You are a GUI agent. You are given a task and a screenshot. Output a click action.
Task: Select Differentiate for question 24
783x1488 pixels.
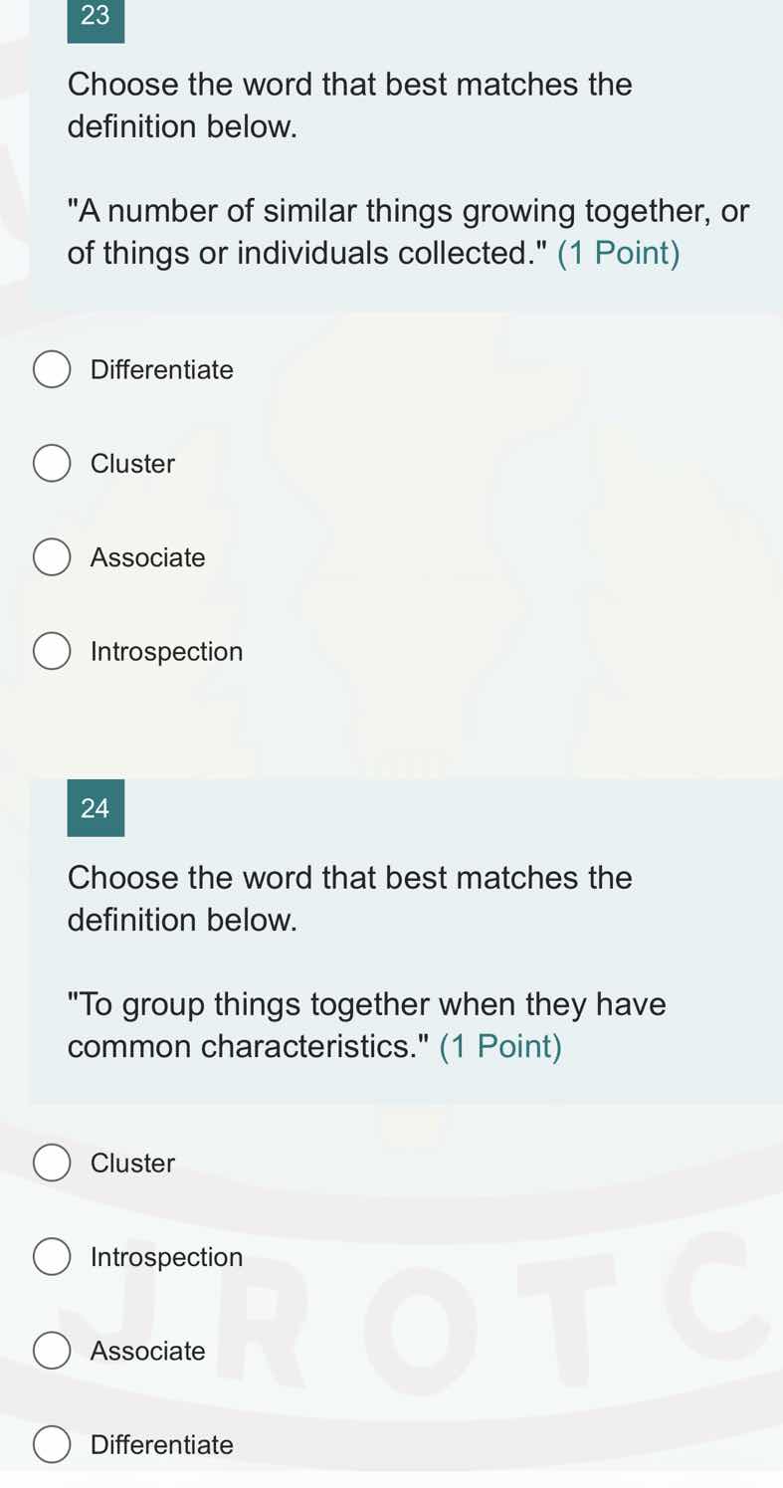pos(52,1443)
